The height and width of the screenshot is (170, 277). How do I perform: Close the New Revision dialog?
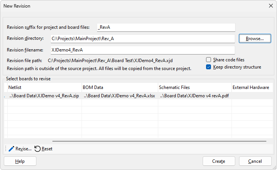click(271, 6)
